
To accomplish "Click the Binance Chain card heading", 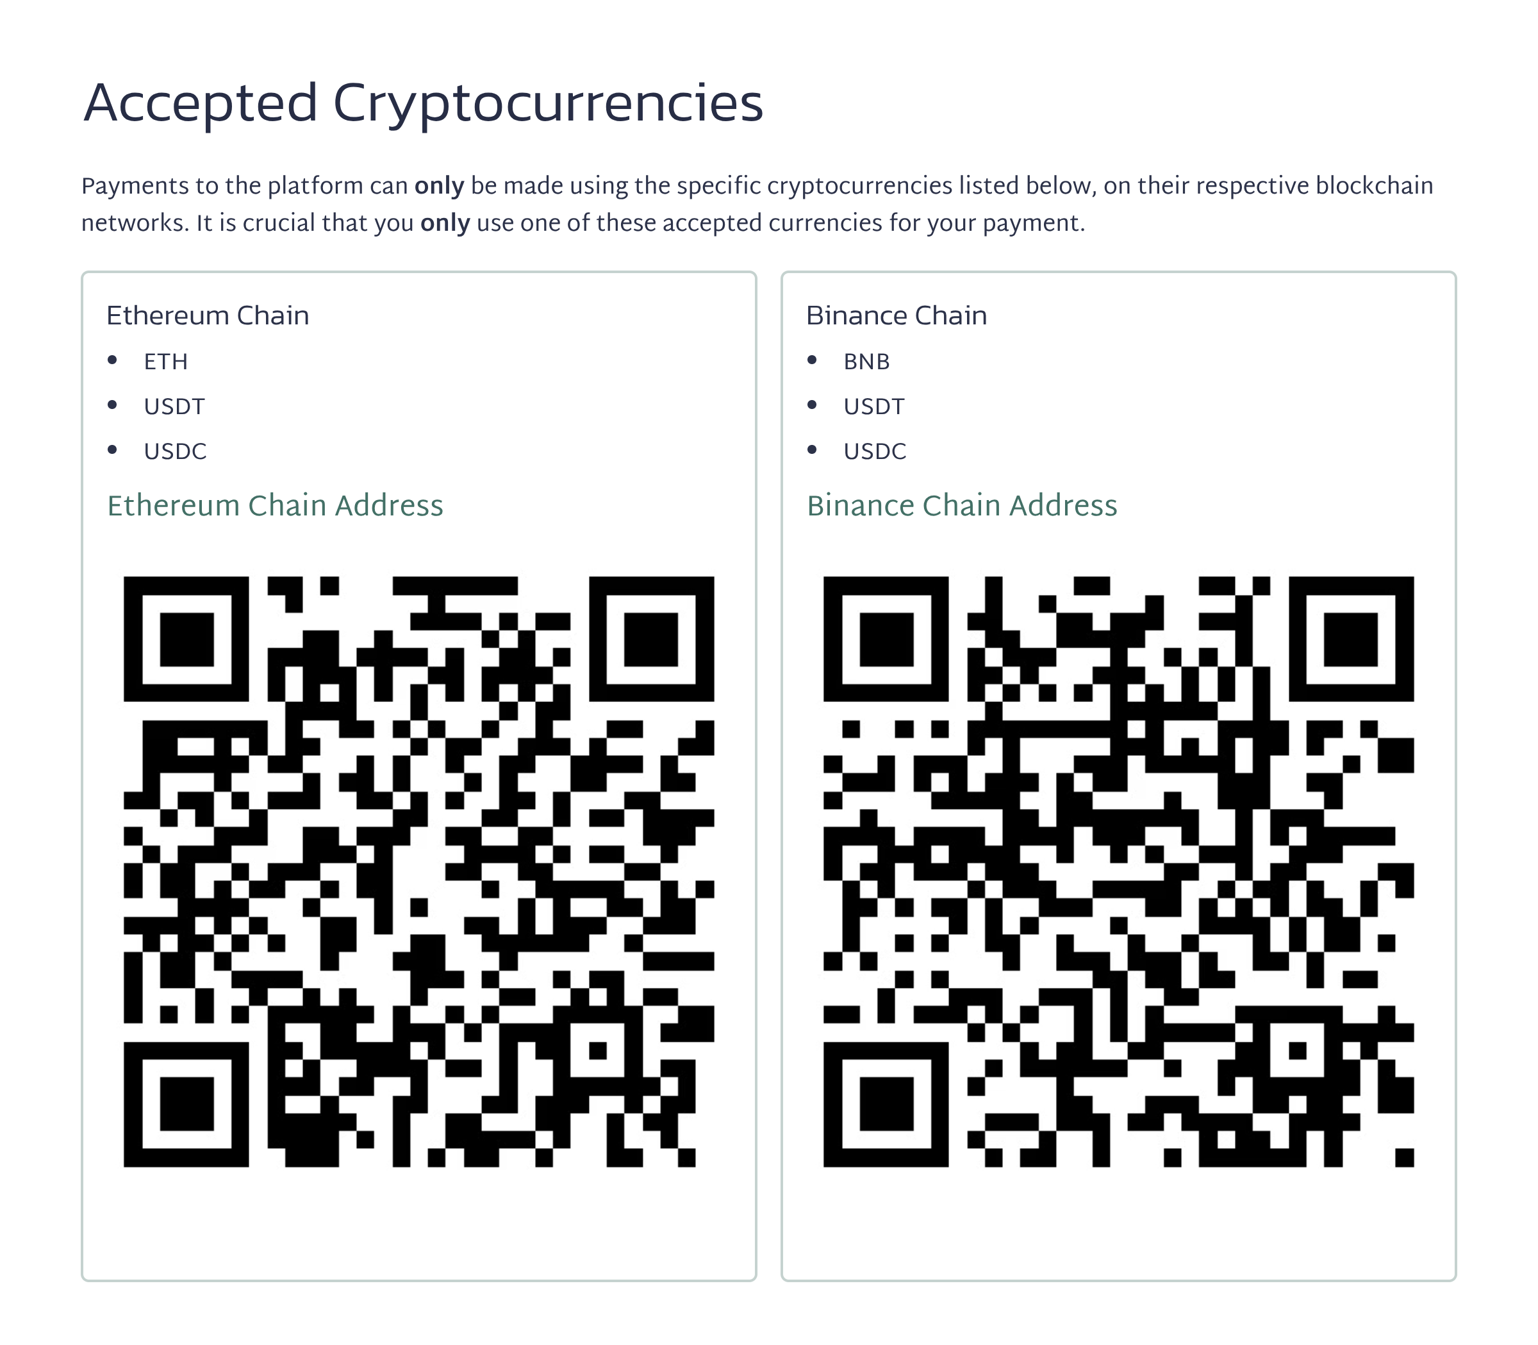I will click(x=897, y=316).
